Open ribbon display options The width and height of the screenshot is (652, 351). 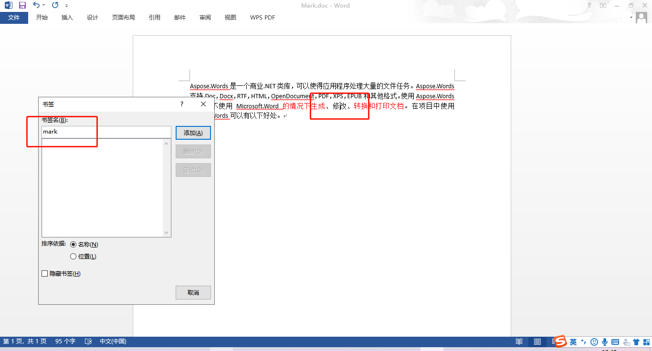pos(603,5)
